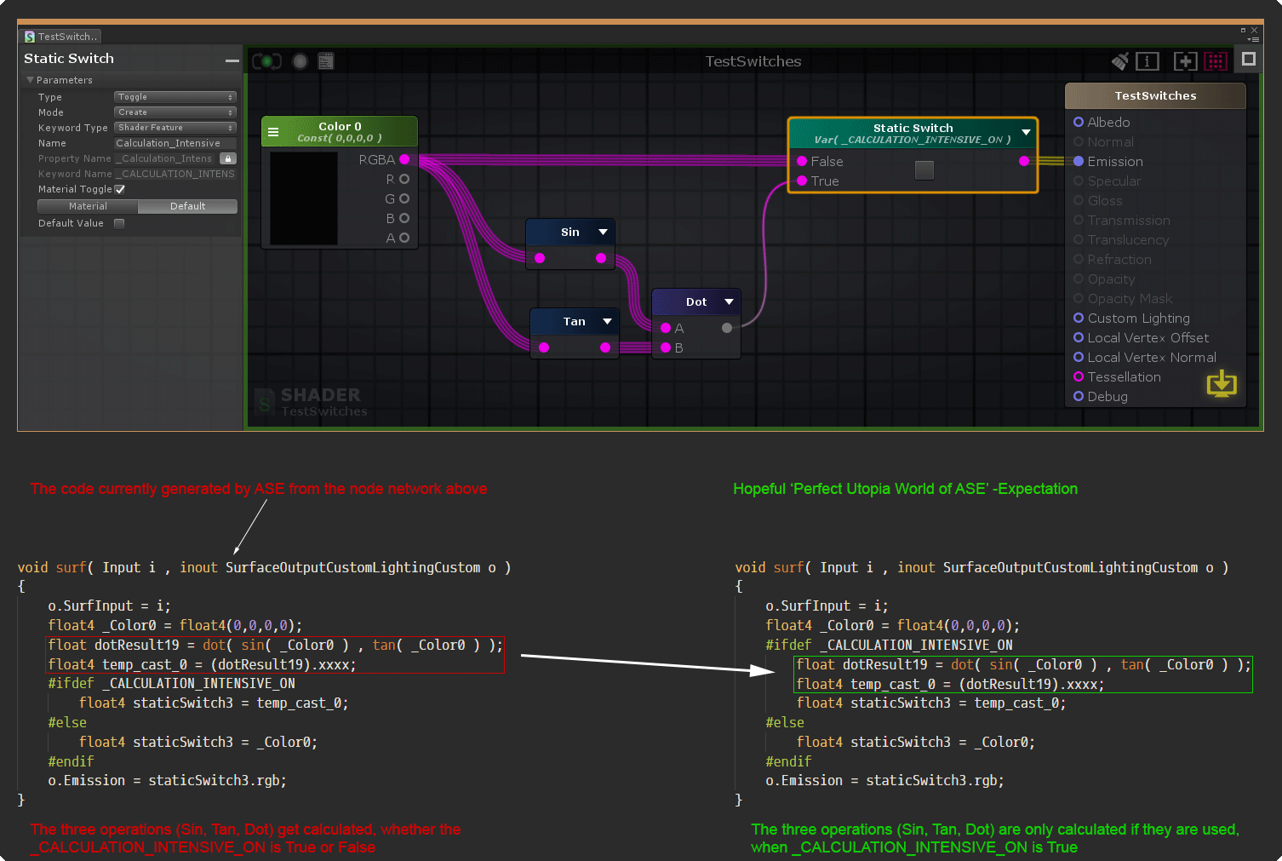Click the G output port on Color 0
This screenshot has width=1282, height=861.
click(x=404, y=198)
